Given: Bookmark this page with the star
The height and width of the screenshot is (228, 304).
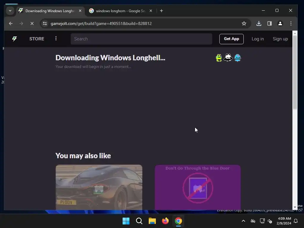Looking at the screenshot, I should pos(244,23).
